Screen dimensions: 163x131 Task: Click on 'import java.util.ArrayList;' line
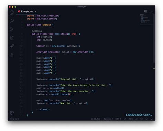[x=43, y=16]
